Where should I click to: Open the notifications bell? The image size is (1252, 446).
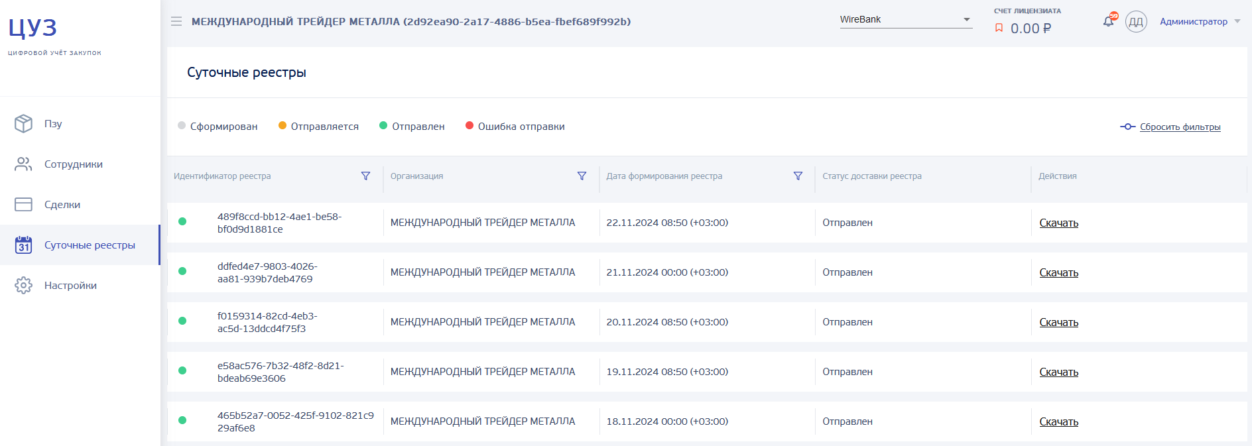1109,21
